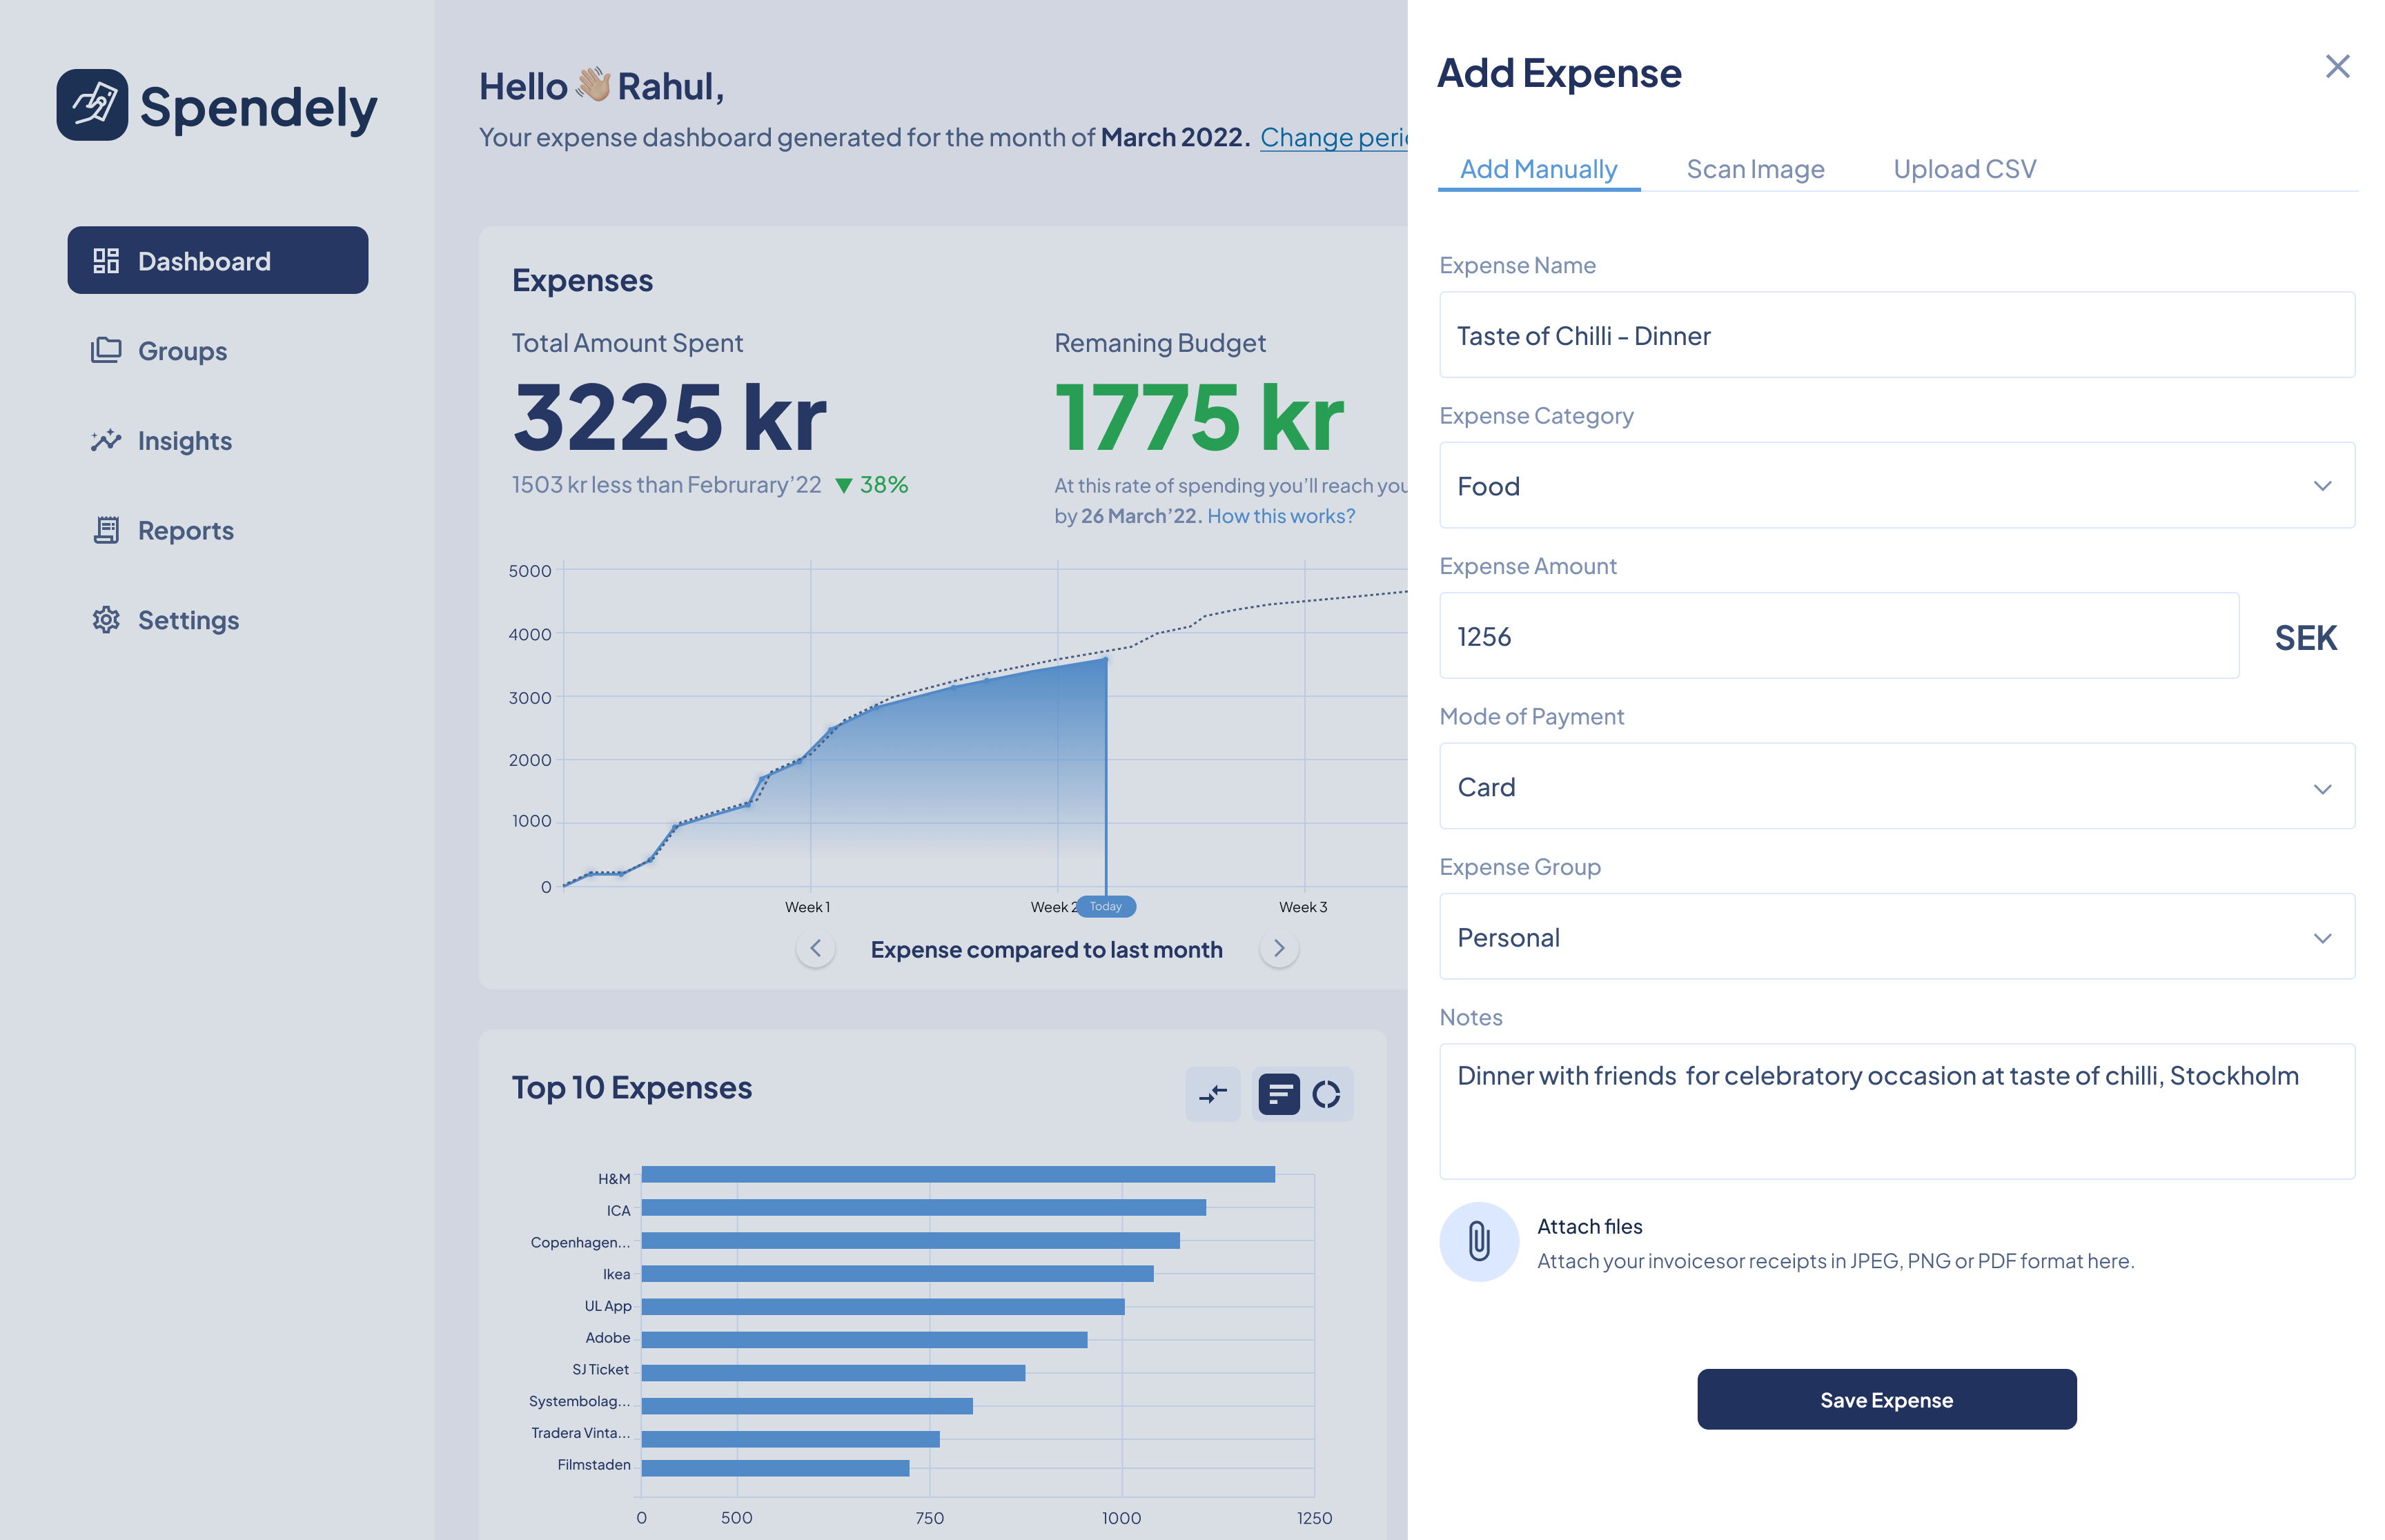Switch to the Scan Image tab
The image size is (2385, 1540).
[1755, 169]
